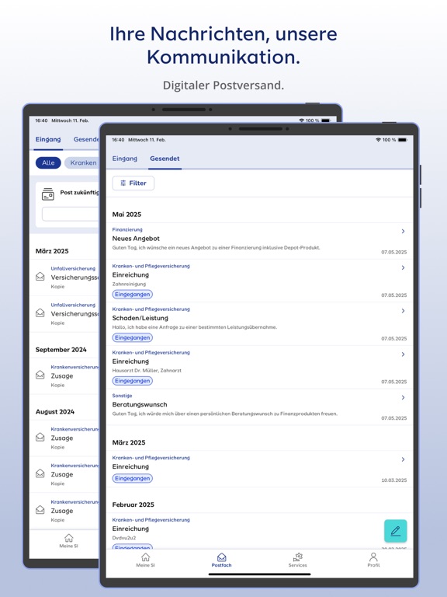Tap Eingegangen badge on 10.03.2025 message
Screen dimensions: 447x597
click(132, 478)
